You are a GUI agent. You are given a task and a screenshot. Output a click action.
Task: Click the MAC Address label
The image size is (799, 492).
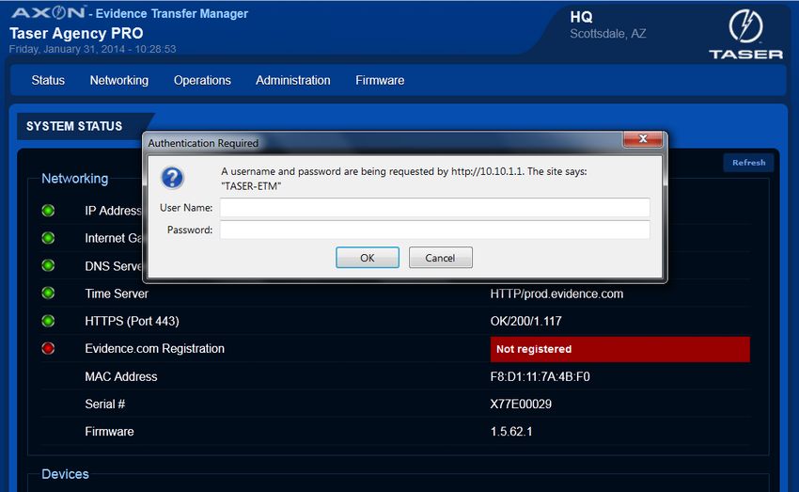click(121, 377)
